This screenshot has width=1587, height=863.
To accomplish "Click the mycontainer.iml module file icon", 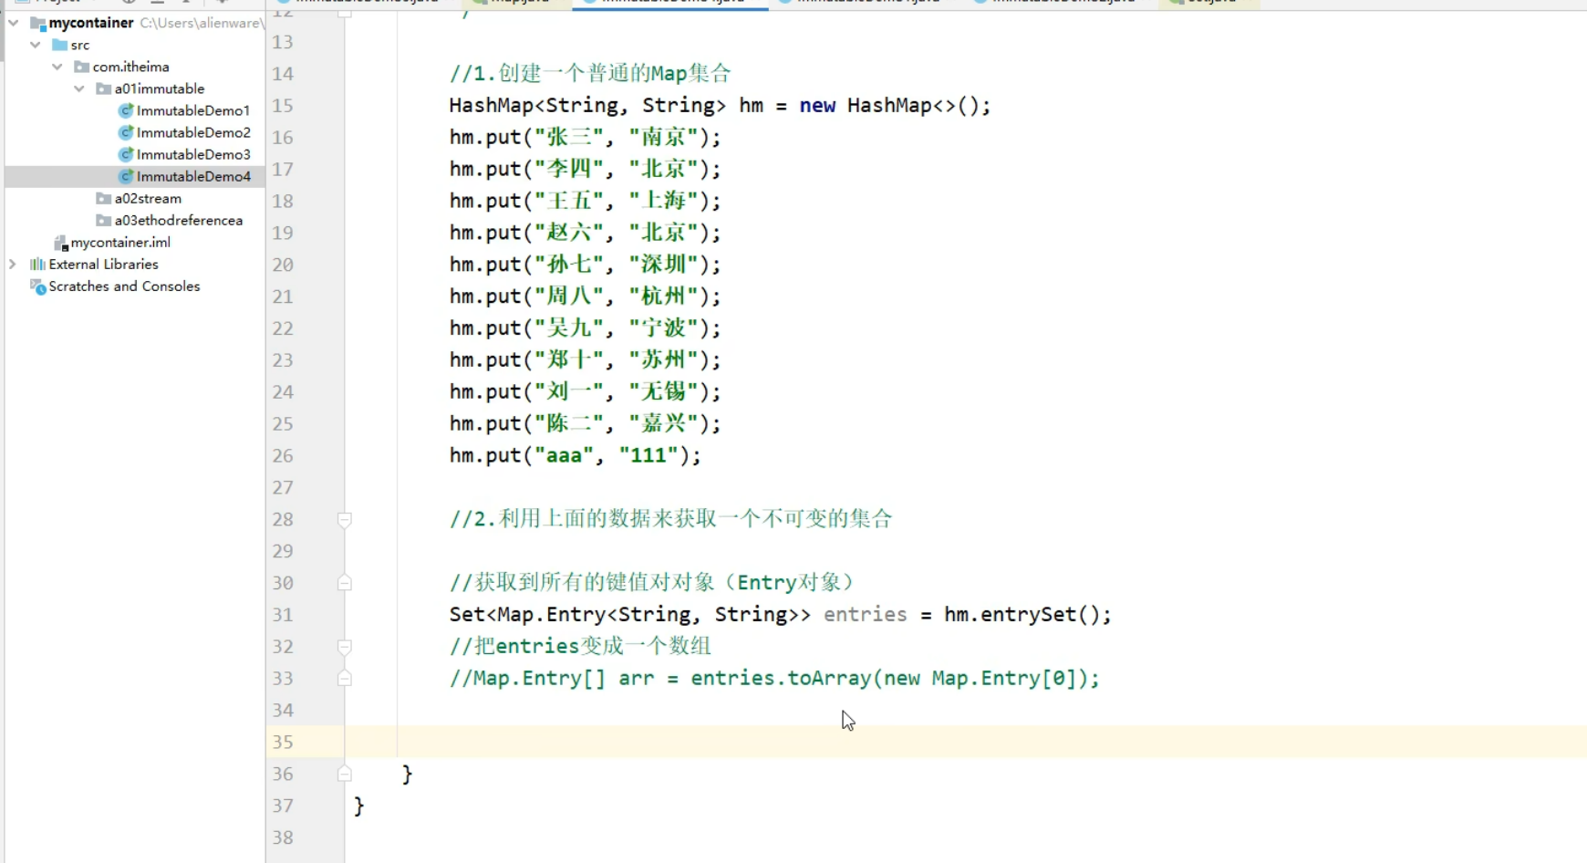I will coord(61,242).
